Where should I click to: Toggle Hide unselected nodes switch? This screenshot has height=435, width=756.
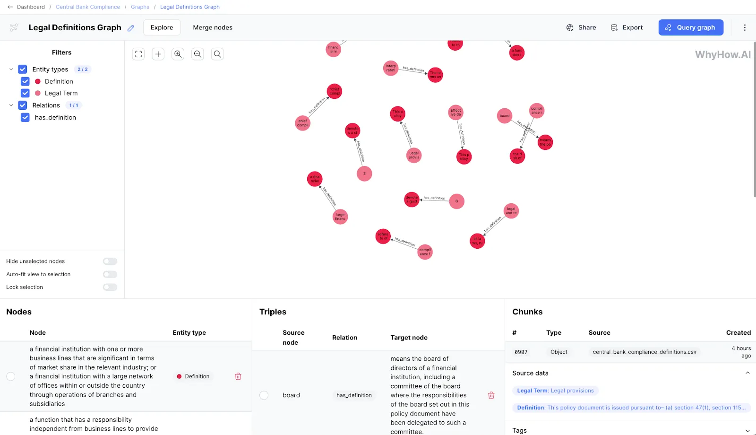pos(110,261)
